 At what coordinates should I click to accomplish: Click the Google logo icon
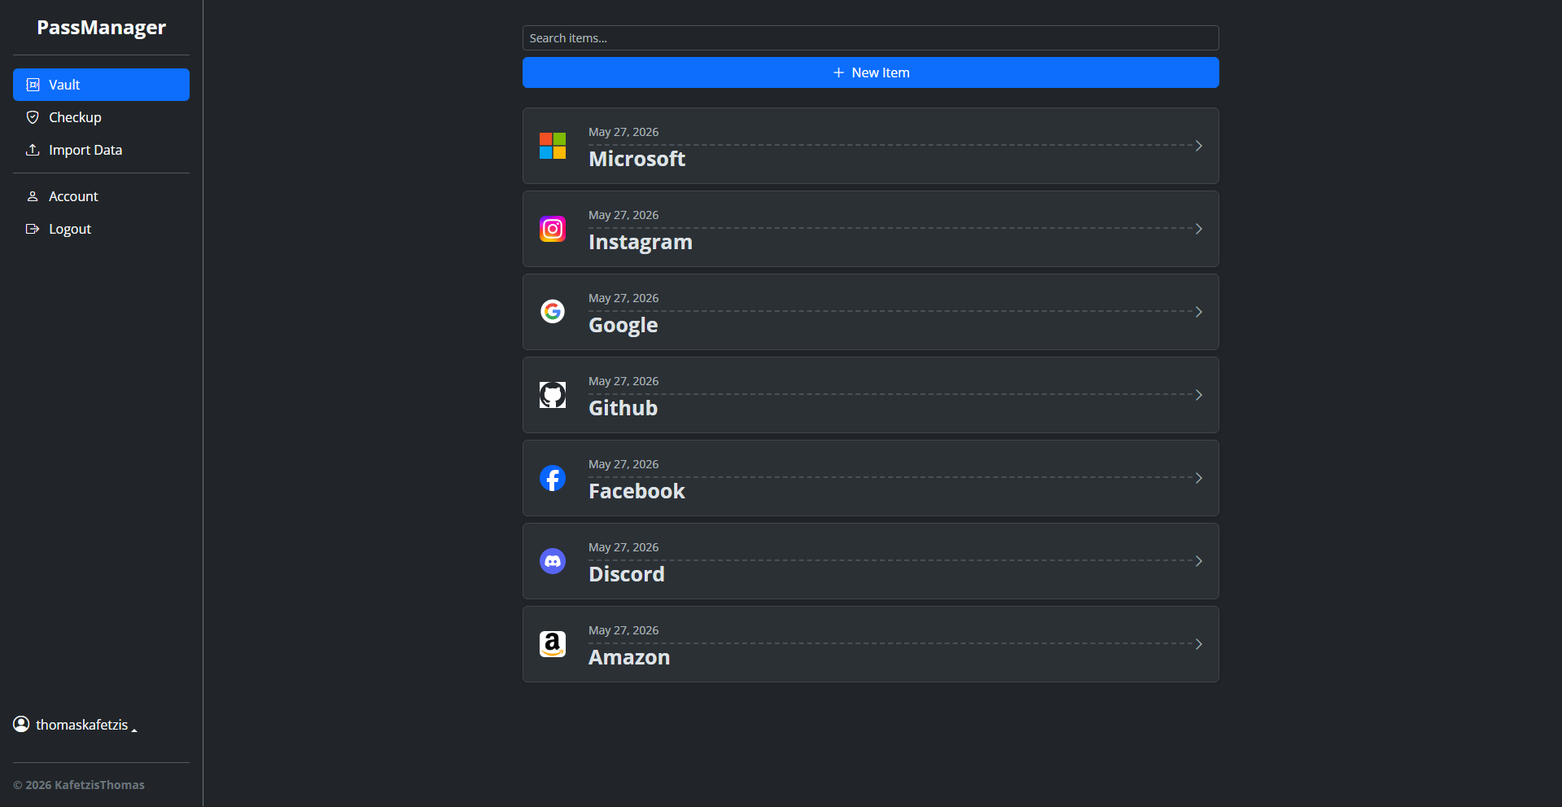tap(553, 312)
